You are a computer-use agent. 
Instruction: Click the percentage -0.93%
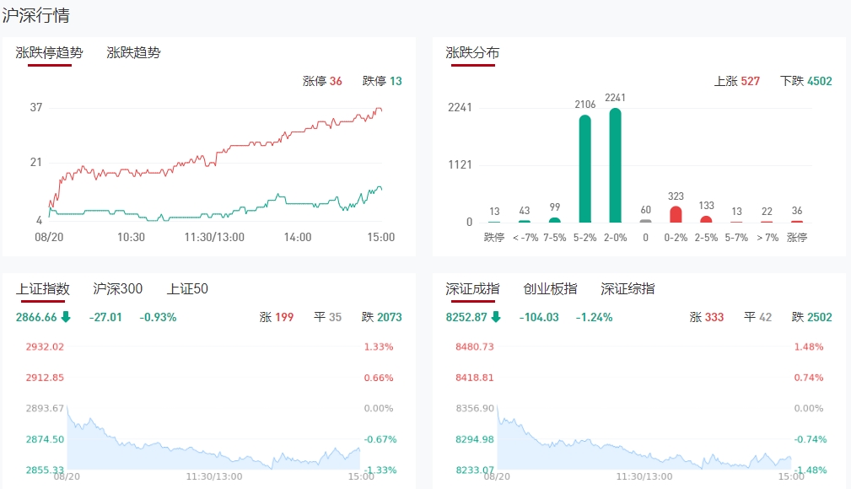tap(158, 317)
